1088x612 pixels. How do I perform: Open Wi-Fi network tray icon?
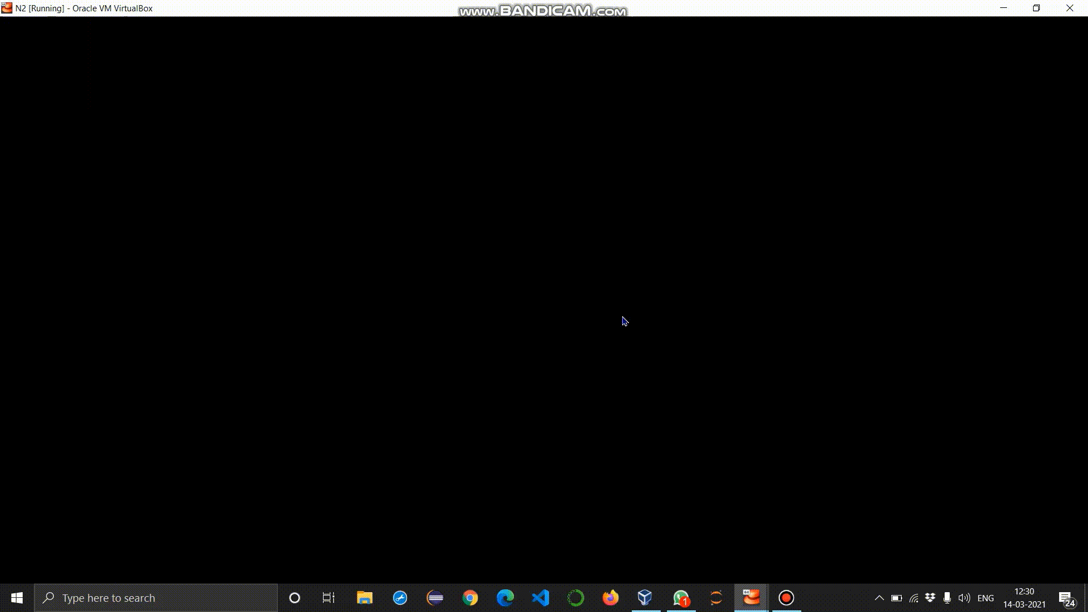click(913, 598)
